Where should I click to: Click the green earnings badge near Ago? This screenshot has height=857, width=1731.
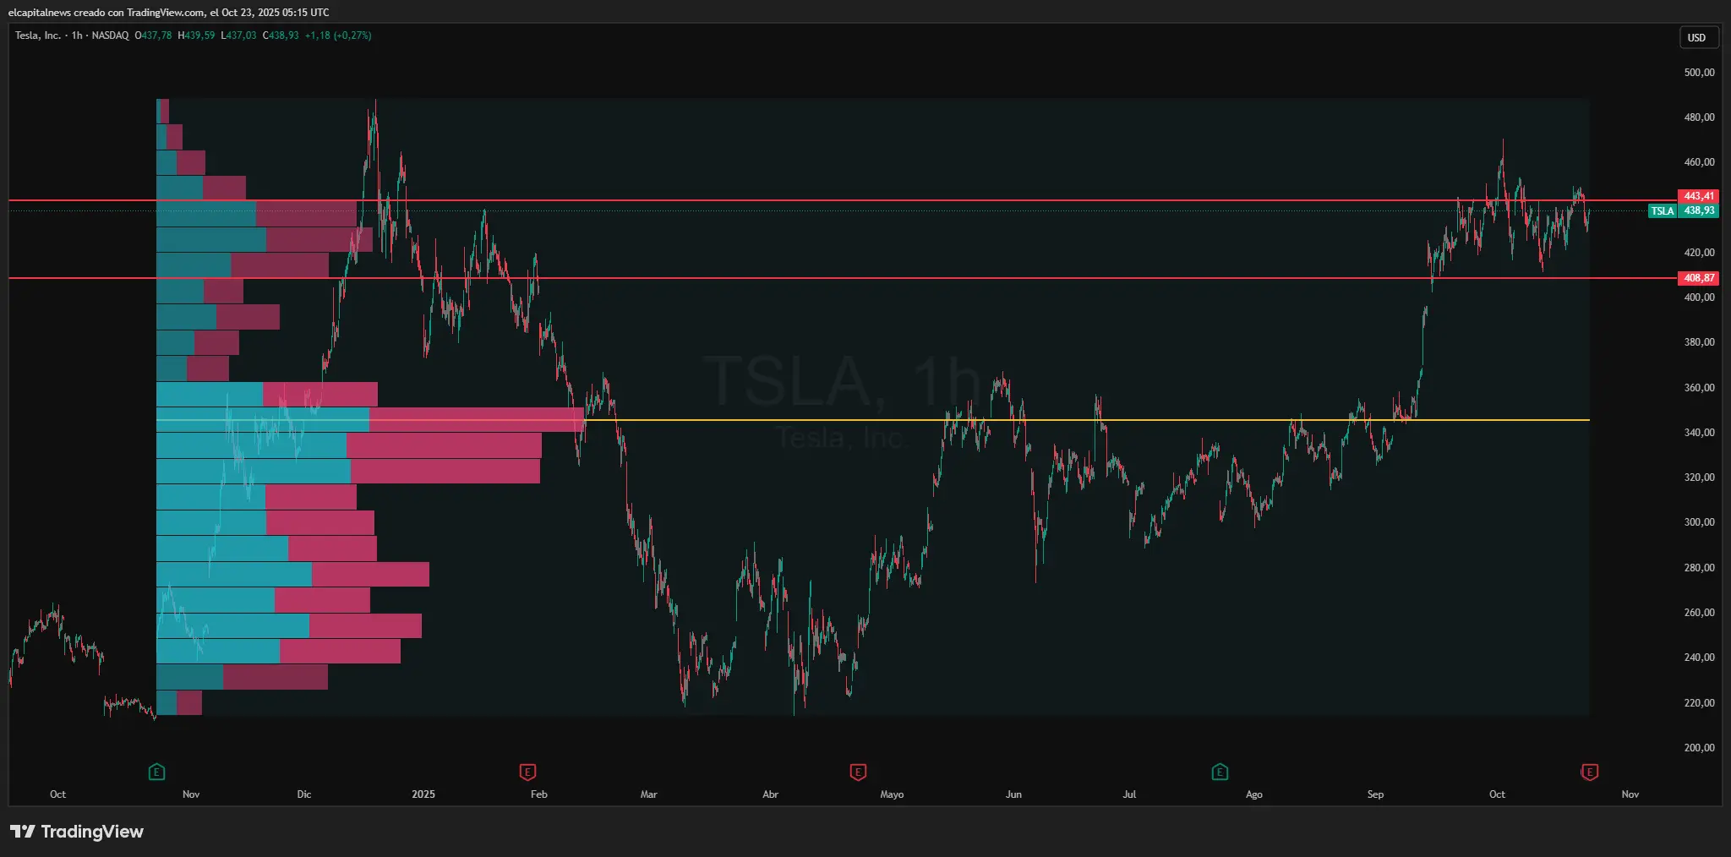click(1220, 771)
